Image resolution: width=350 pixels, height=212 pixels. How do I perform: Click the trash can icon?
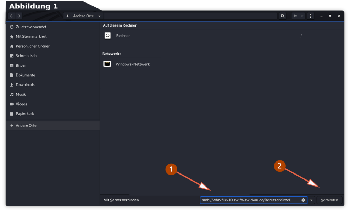click(x=12, y=114)
